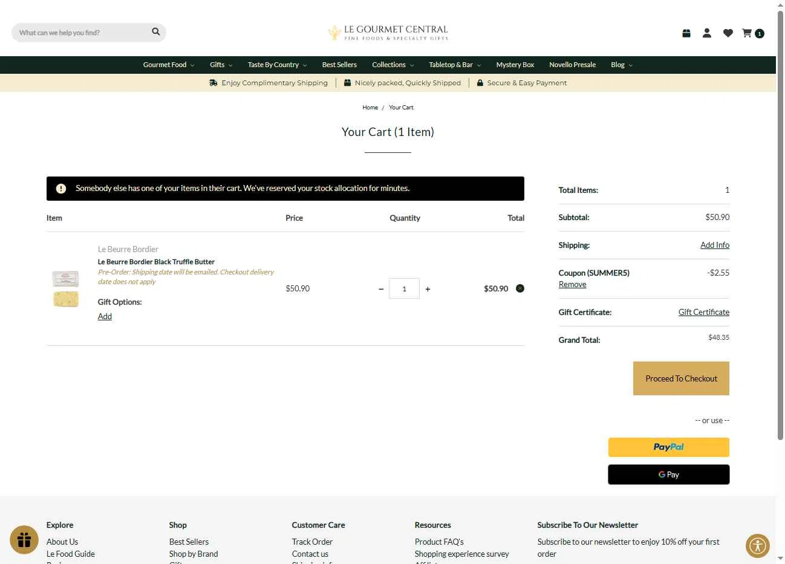
Task: Click the Your Cart breadcrumb
Action: (401, 108)
